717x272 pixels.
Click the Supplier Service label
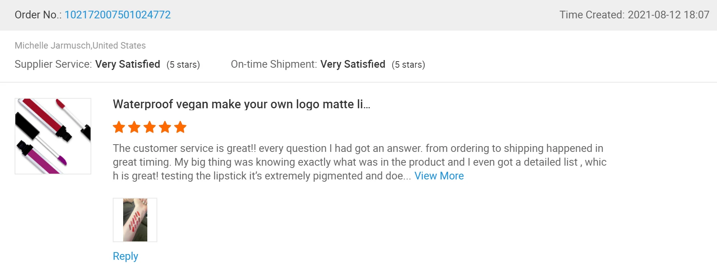point(53,64)
